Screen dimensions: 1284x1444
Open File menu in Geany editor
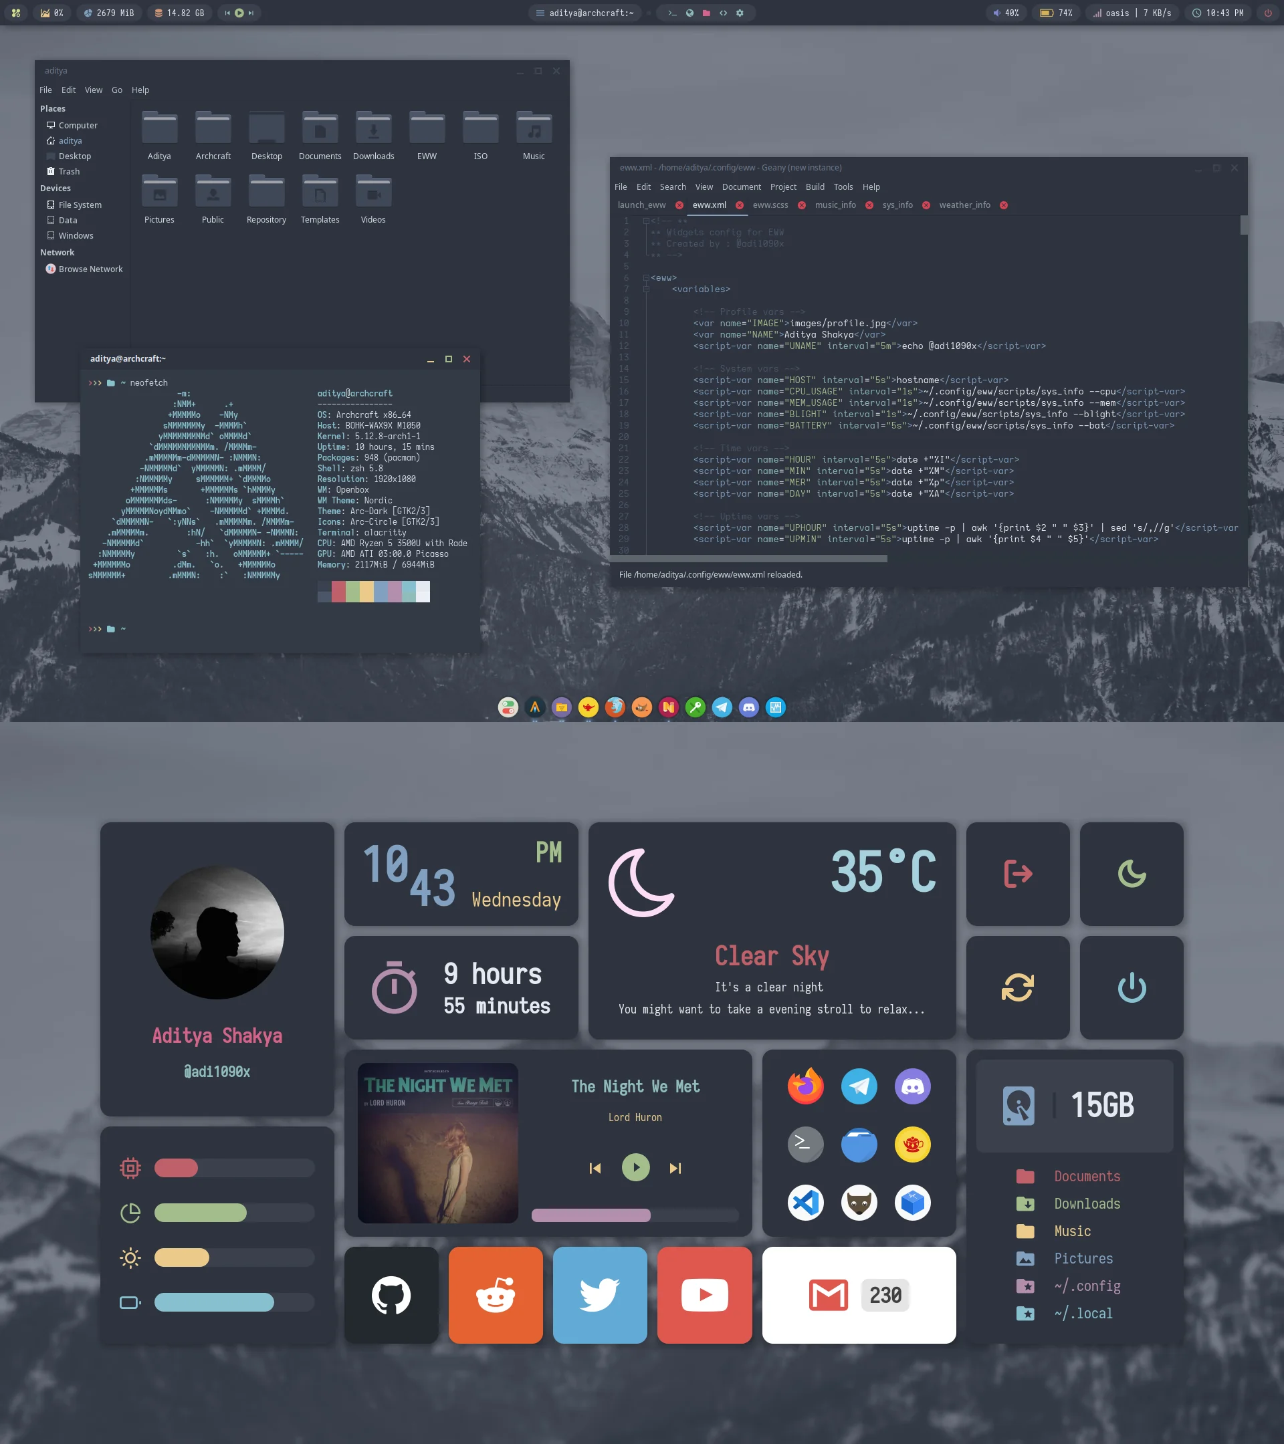[x=621, y=186]
